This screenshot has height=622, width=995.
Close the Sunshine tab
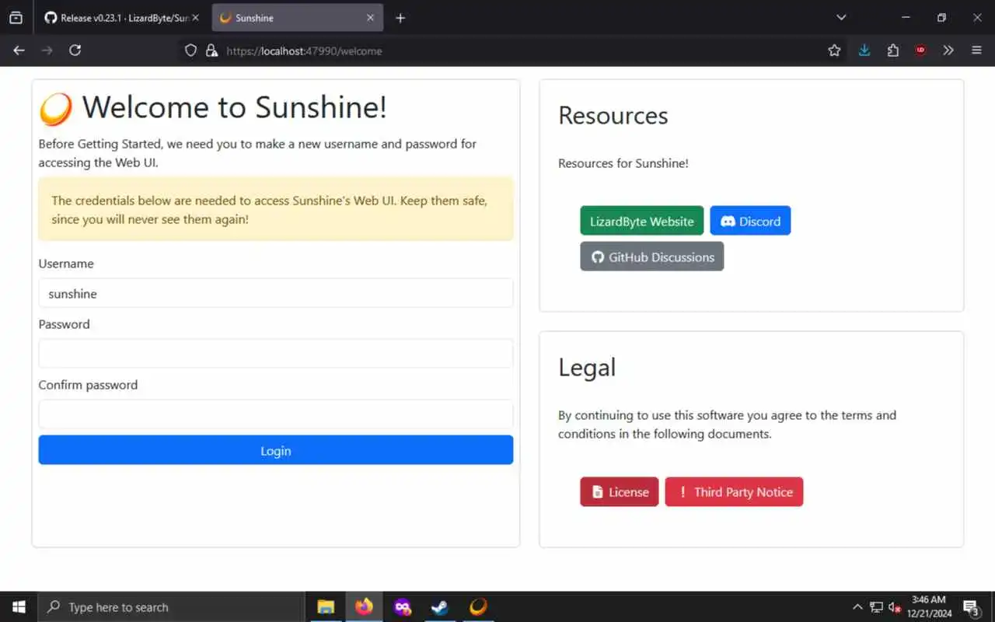point(370,18)
